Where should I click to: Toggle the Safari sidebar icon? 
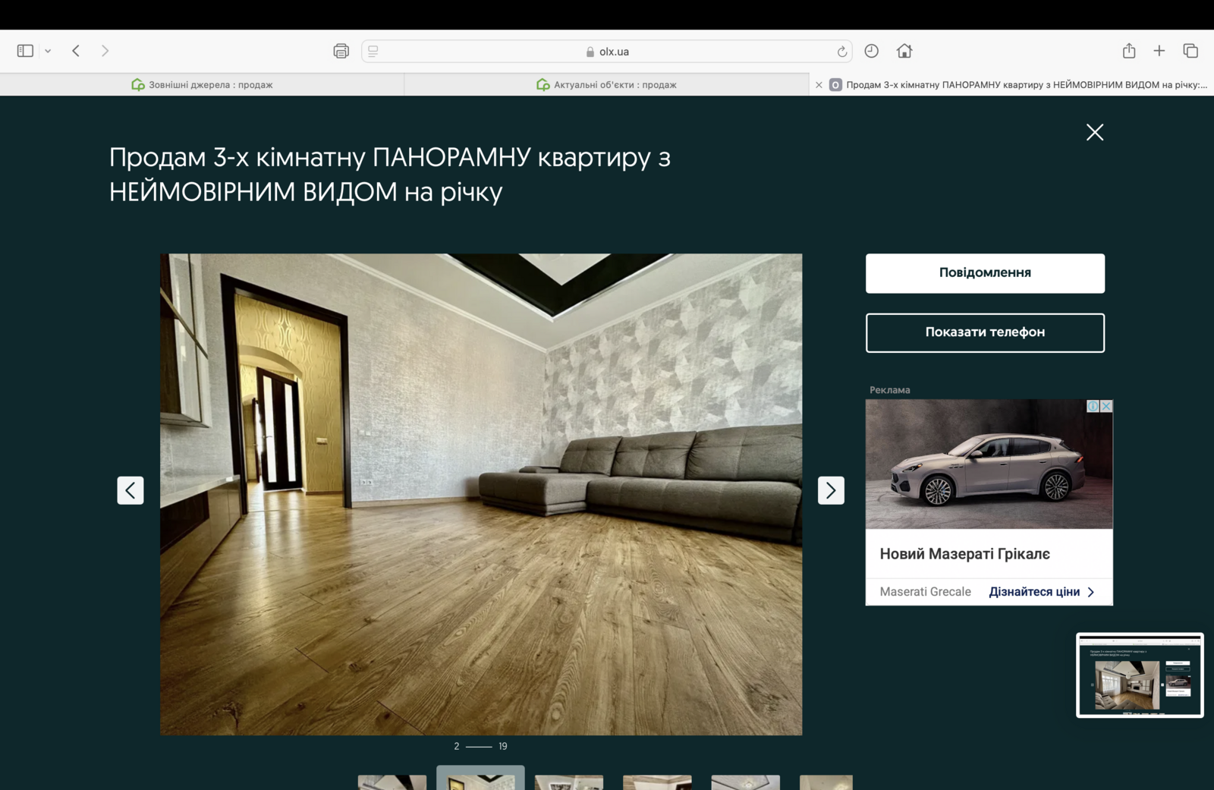[25, 51]
